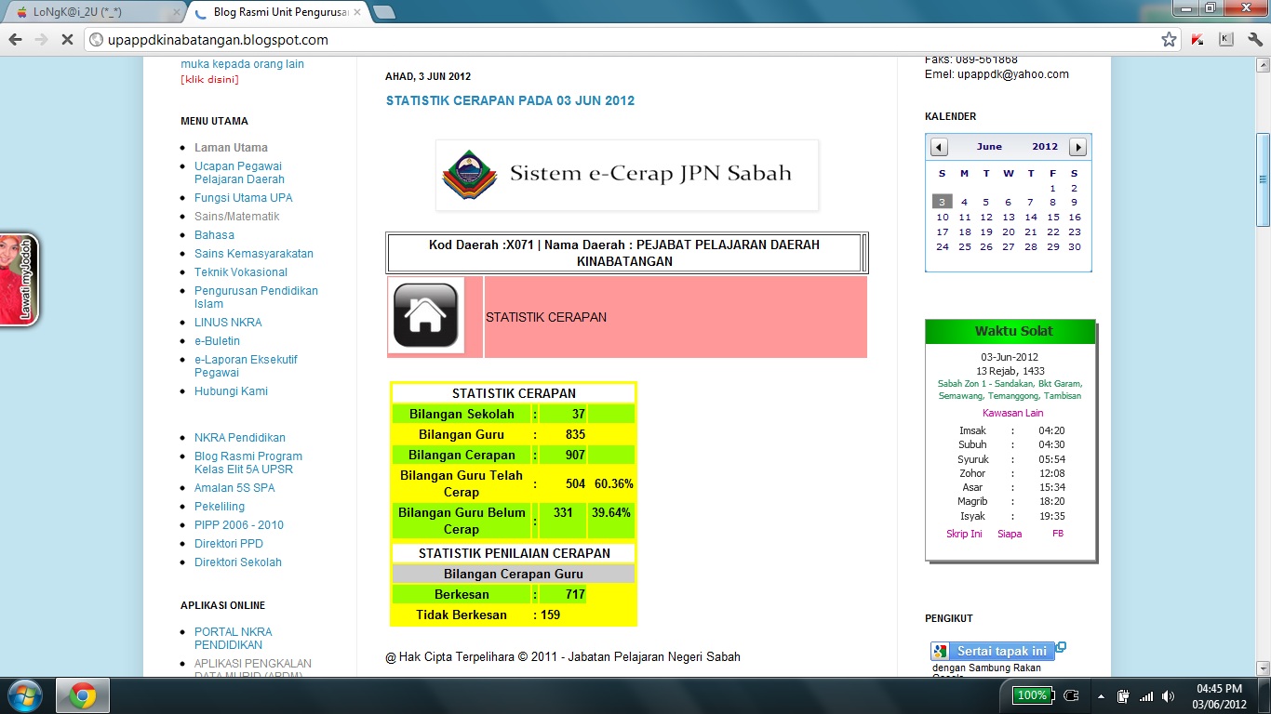Image resolution: width=1271 pixels, height=714 pixels.
Task: Go back with the browser back arrow
Action: click(x=16, y=40)
